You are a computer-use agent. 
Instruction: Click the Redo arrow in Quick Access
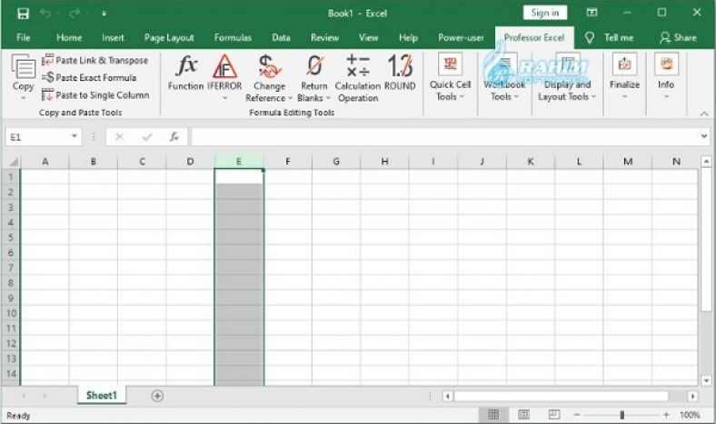click(75, 14)
